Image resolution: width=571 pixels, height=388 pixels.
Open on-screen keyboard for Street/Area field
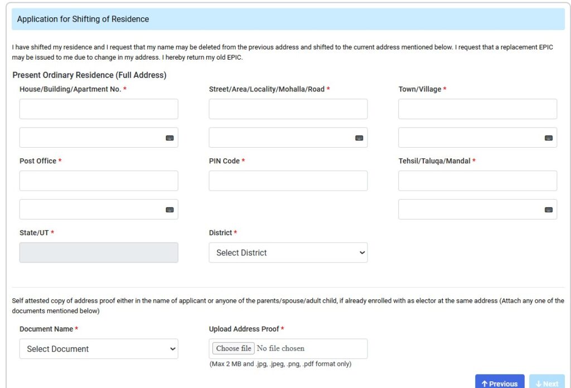pos(360,137)
